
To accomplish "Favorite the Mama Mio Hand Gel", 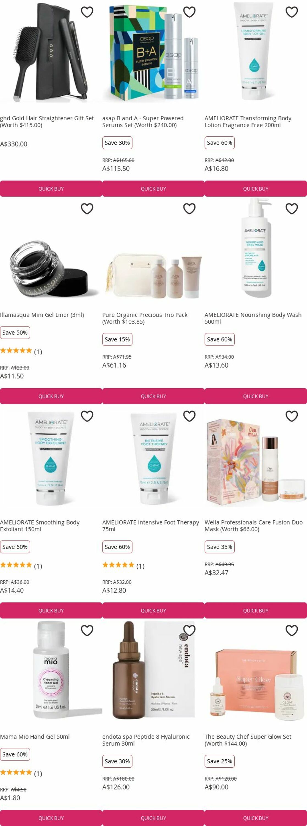I will 87,631.
